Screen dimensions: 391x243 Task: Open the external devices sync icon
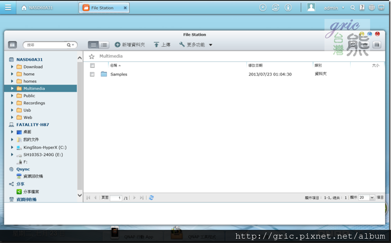(275, 8)
